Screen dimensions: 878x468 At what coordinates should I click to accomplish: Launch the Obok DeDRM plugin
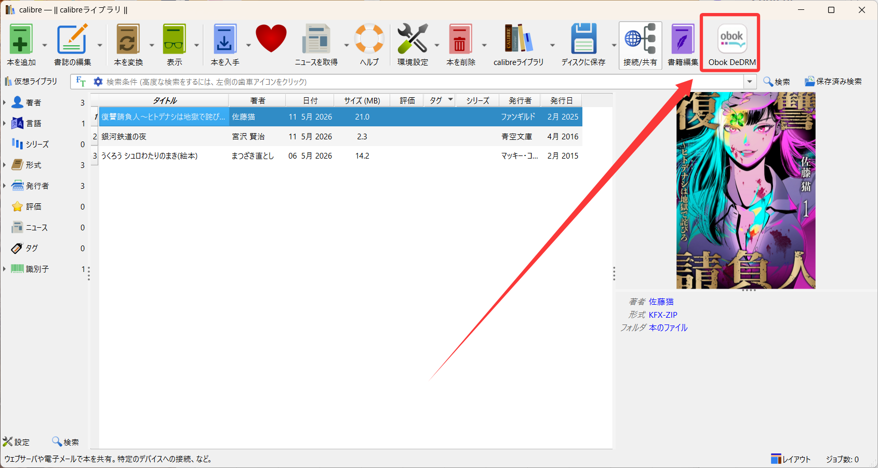coord(732,45)
